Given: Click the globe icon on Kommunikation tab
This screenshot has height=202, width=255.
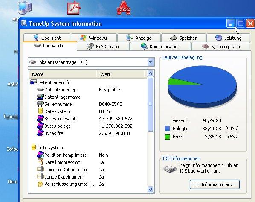Looking at the screenshot, I should (x=144, y=46).
